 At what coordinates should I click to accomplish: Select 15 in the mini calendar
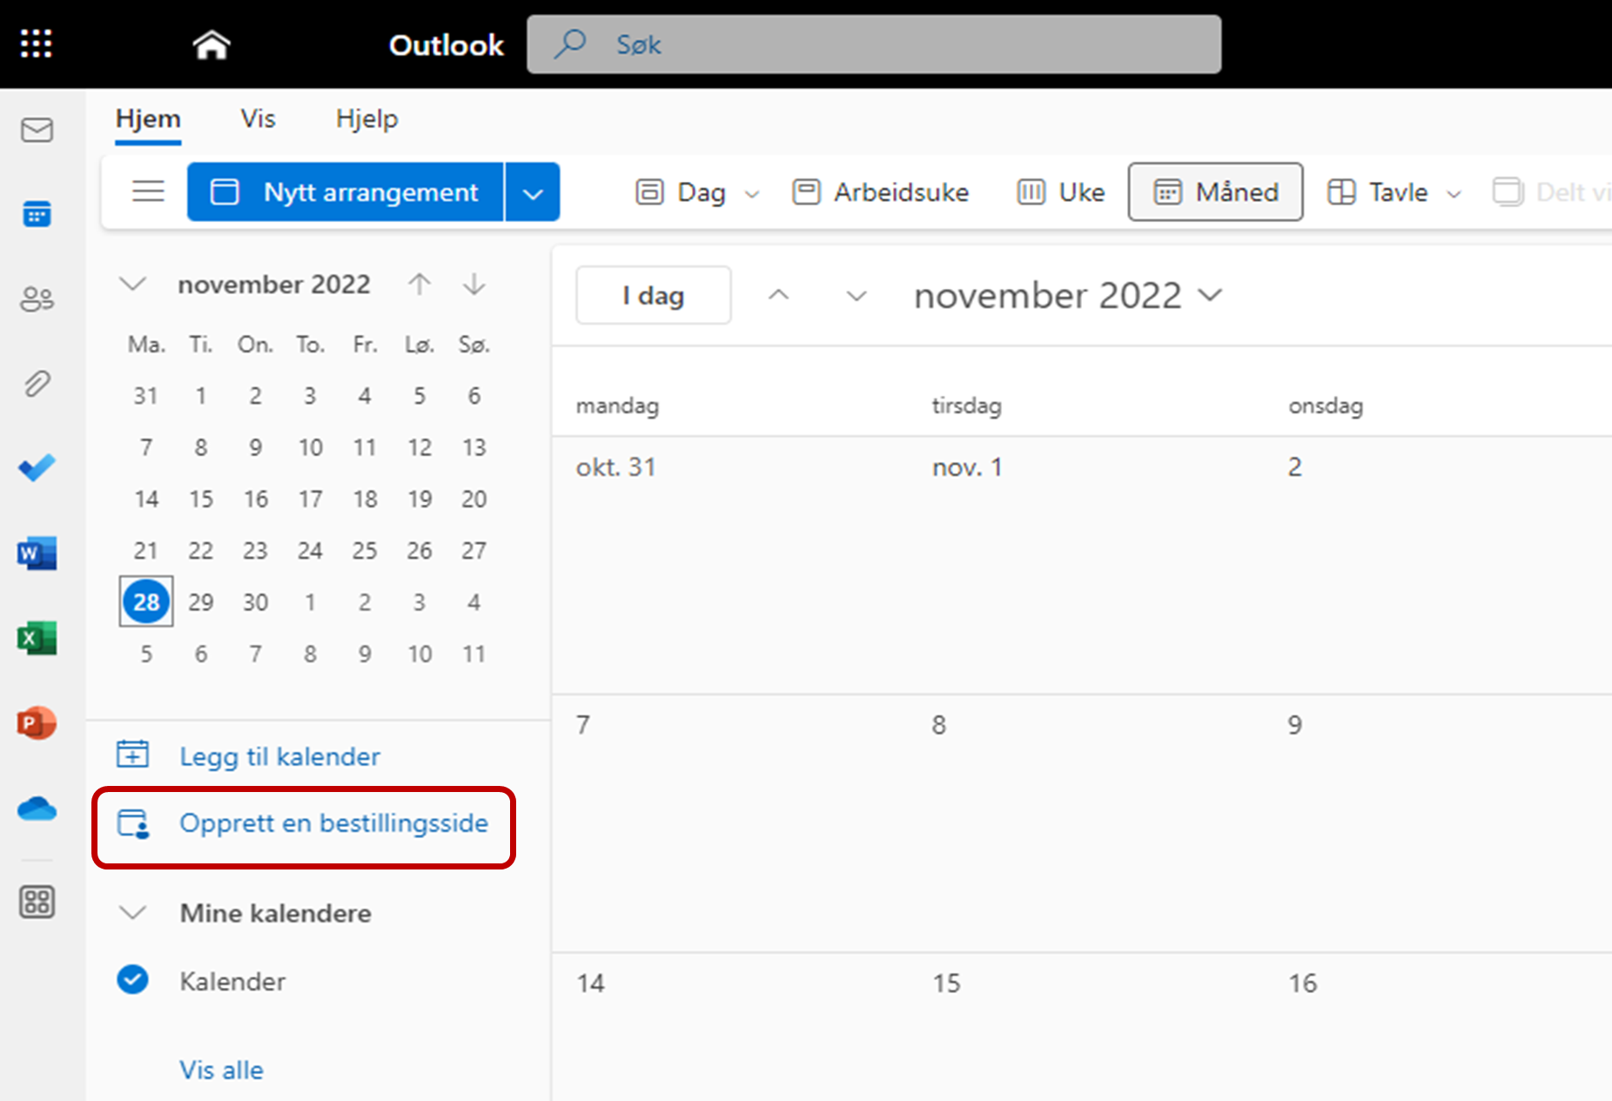click(201, 499)
